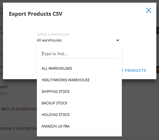Choose HEALTHWORKS WAREHOUSE from the list

pyautogui.click(x=65, y=80)
